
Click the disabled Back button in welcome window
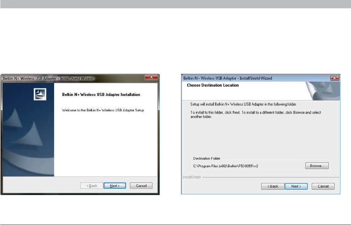pos(92,186)
